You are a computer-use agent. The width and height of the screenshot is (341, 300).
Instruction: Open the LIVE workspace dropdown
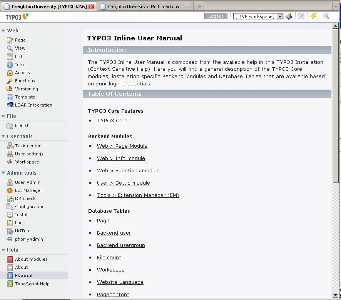point(280,17)
